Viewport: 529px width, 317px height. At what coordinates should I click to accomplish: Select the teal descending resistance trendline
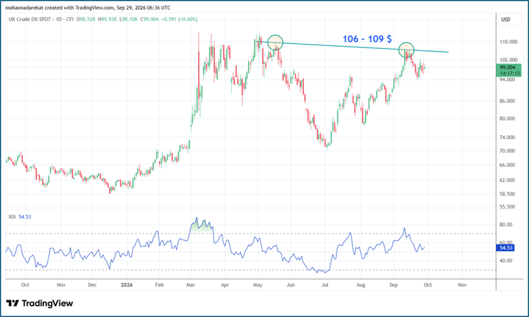(x=352, y=47)
